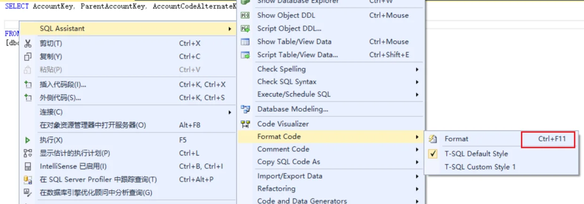Click the Database Modeling icon
Viewport: 584px width, 204px height.
click(245, 109)
